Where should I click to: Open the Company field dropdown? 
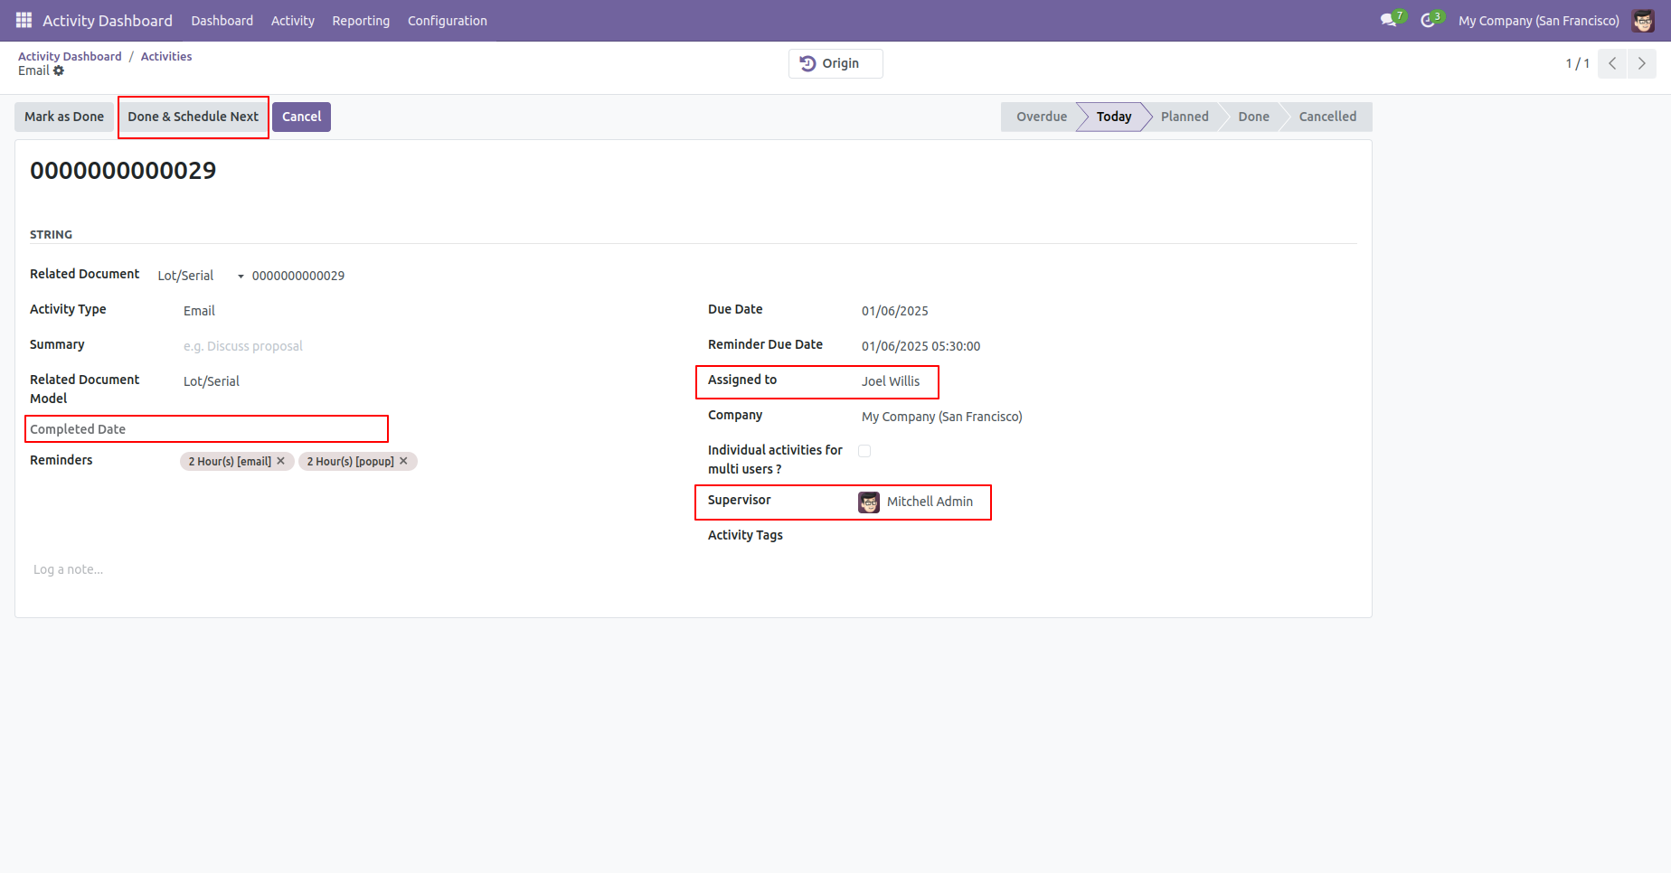(x=1109, y=417)
